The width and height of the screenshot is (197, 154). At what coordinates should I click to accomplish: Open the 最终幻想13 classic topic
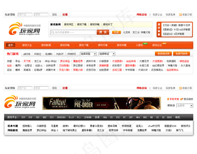(x=79, y=126)
